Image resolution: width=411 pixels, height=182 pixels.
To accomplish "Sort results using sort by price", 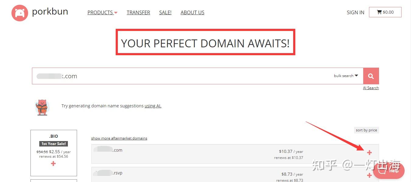I will coord(366,130).
